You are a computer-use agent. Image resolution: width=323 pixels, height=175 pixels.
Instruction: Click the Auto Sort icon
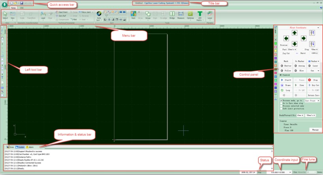tap(99, 15)
